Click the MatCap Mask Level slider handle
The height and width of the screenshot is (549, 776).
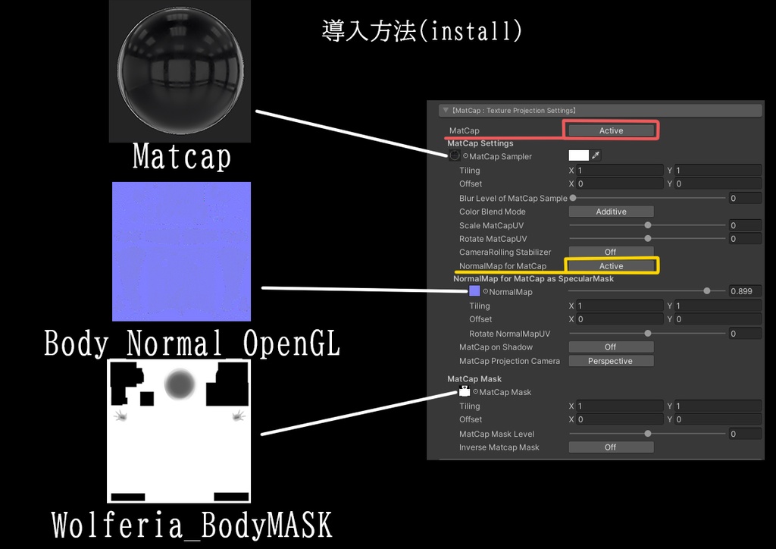(x=647, y=433)
